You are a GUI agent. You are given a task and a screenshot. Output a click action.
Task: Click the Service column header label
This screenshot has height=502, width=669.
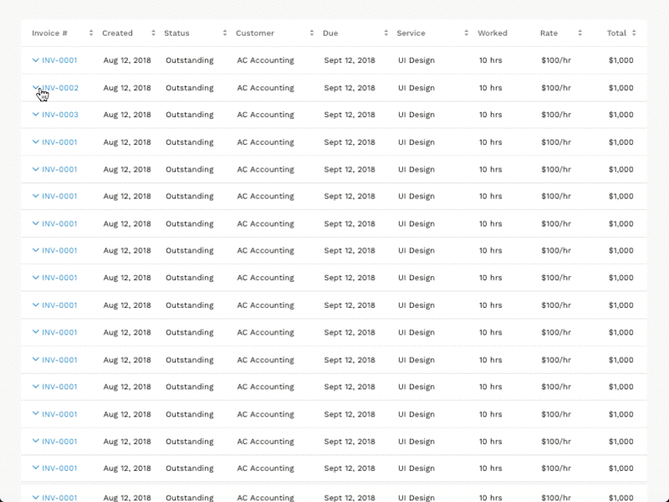tap(411, 33)
